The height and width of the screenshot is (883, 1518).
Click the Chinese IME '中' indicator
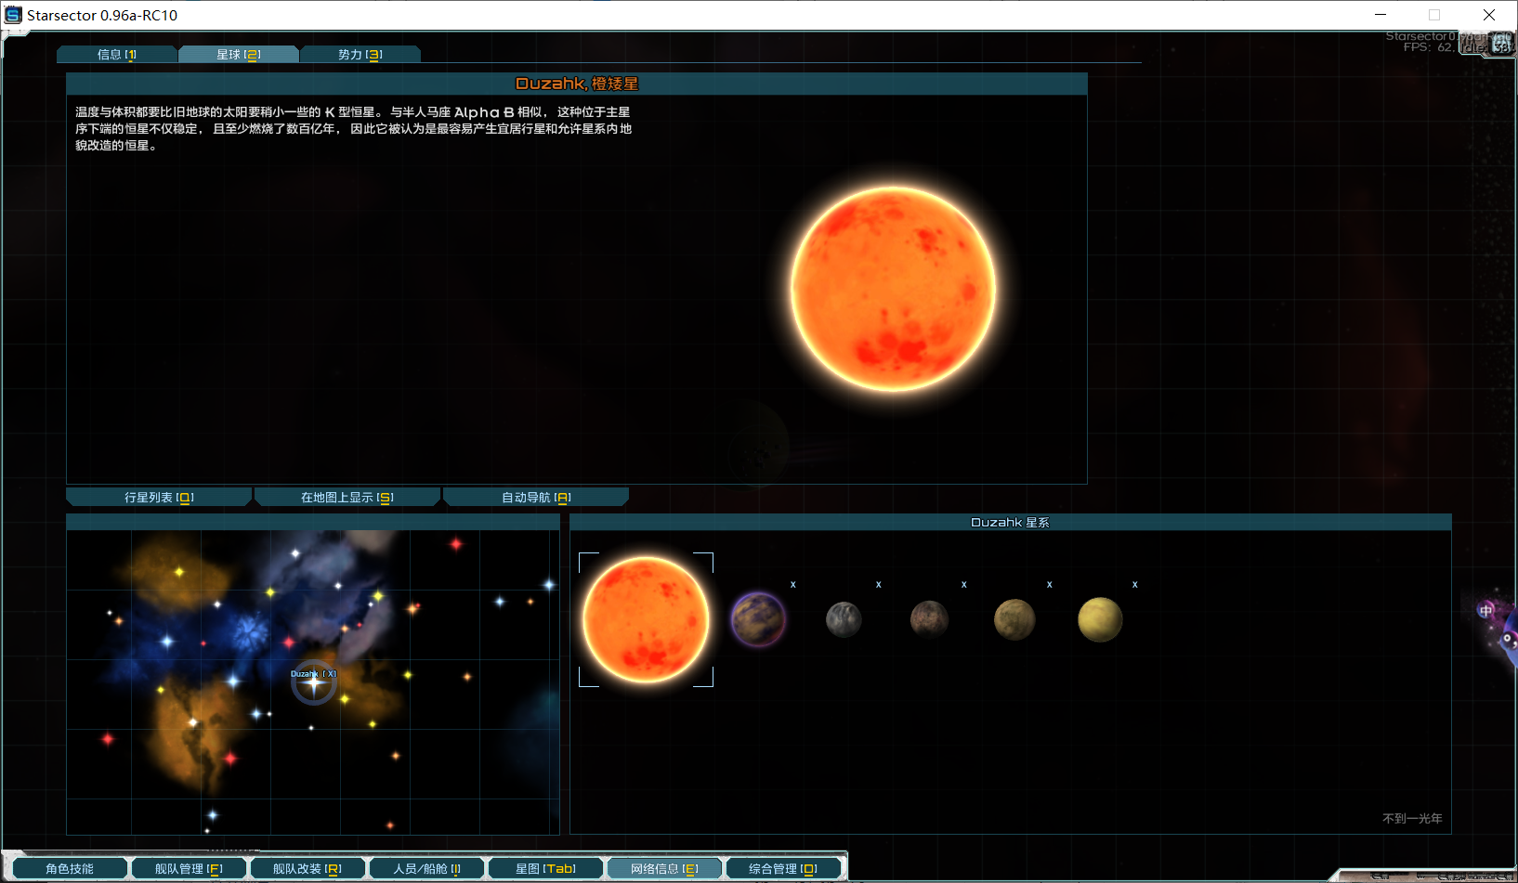(1485, 610)
